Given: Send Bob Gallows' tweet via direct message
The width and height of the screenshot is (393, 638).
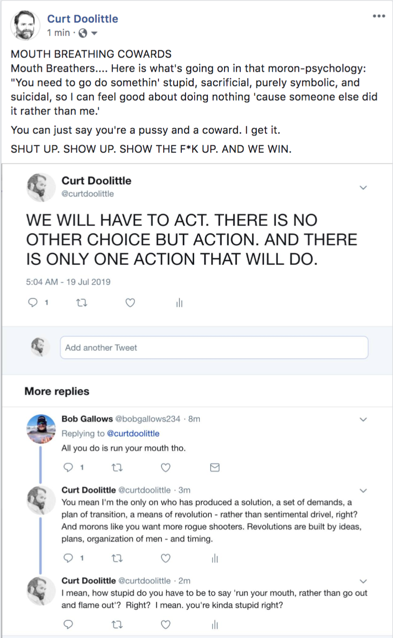Looking at the screenshot, I should point(215,467).
